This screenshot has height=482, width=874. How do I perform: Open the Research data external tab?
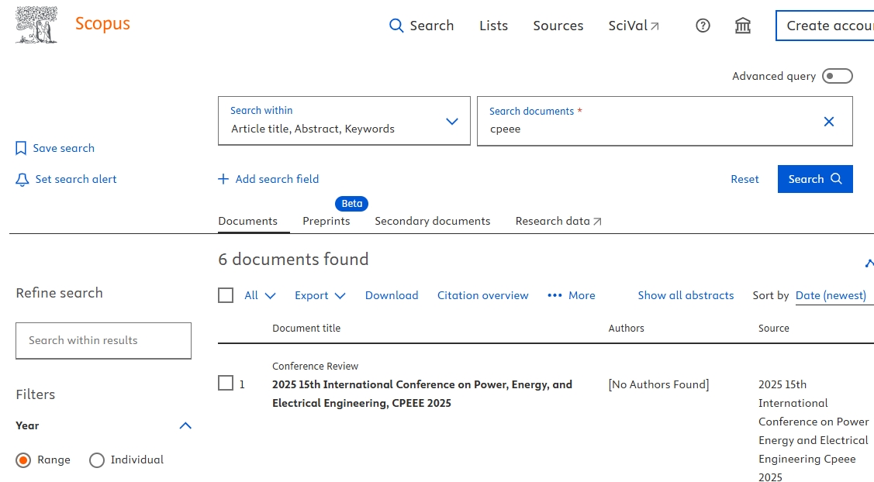558,221
